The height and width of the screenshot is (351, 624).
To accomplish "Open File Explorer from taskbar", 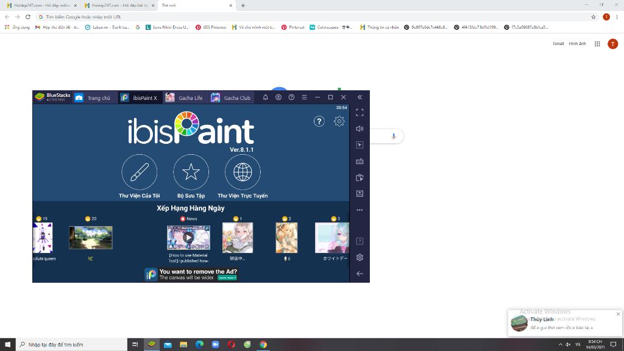I will click(x=183, y=345).
